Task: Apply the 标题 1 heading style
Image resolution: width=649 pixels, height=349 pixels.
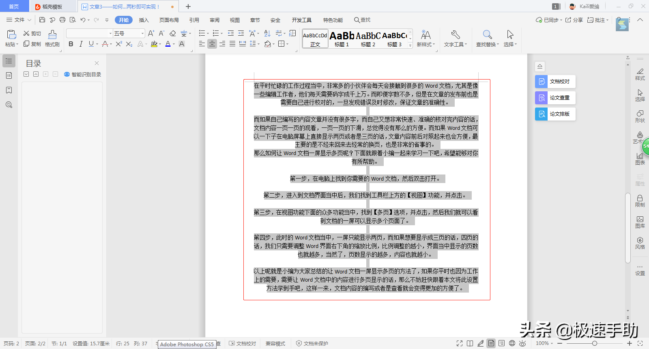Action: click(342, 39)
